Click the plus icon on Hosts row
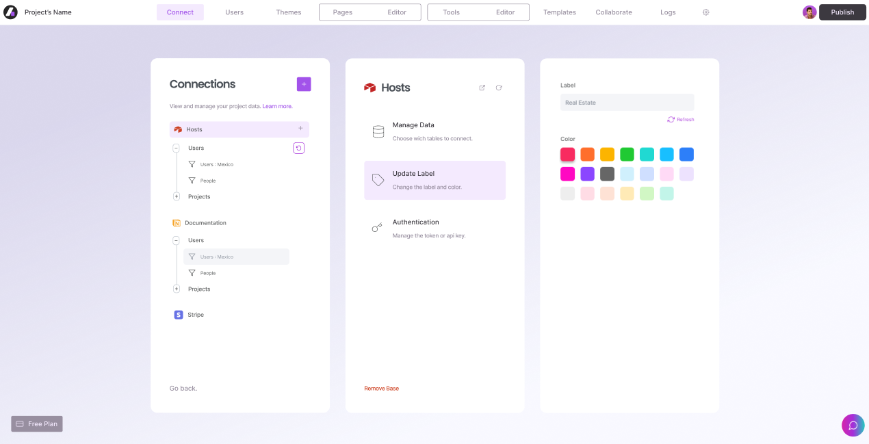Image resolution: width=869 pixels, height=444 pixels. point(300,128)
